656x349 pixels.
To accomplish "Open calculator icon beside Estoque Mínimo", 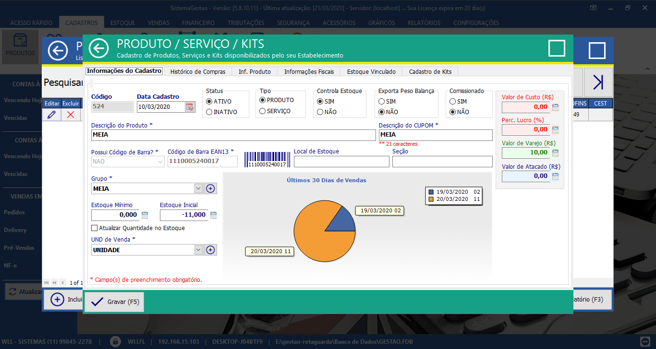I will point(145,215).
